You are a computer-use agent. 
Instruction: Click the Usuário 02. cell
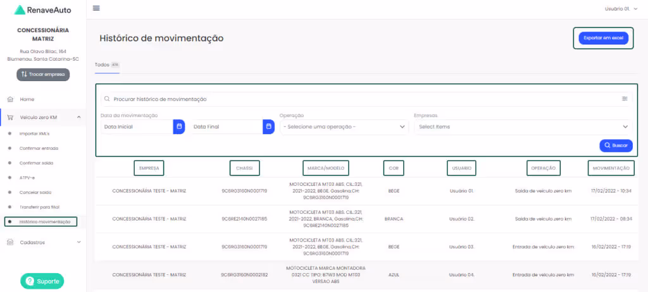click(461, 219)
